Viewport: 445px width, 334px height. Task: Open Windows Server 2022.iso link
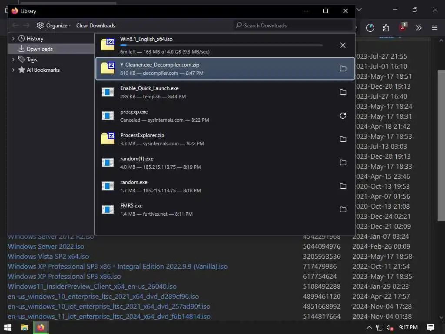click(46, 247)
